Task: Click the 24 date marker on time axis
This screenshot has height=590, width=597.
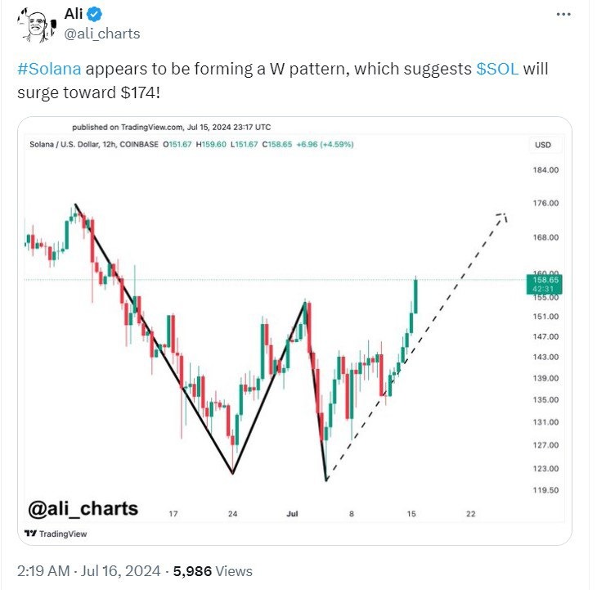Action: pyautogui.click(x=232, y=514)
